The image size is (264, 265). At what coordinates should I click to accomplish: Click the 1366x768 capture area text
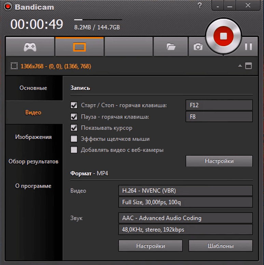[x=56, y=66]
